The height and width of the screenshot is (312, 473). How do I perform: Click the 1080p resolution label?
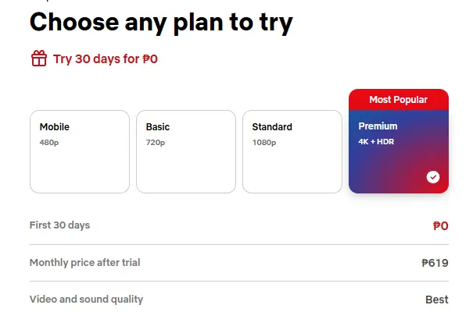[264, 142]
